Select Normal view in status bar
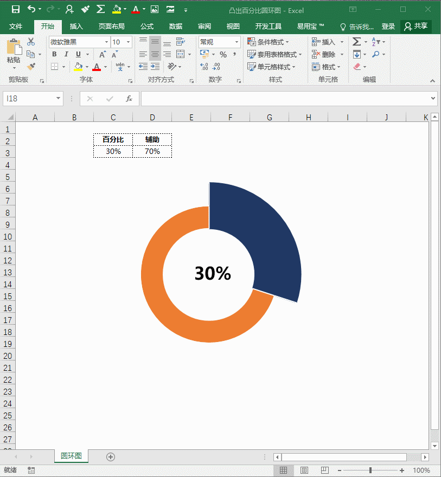This screenshot has width=441, height=477. [x=283, y=470]
